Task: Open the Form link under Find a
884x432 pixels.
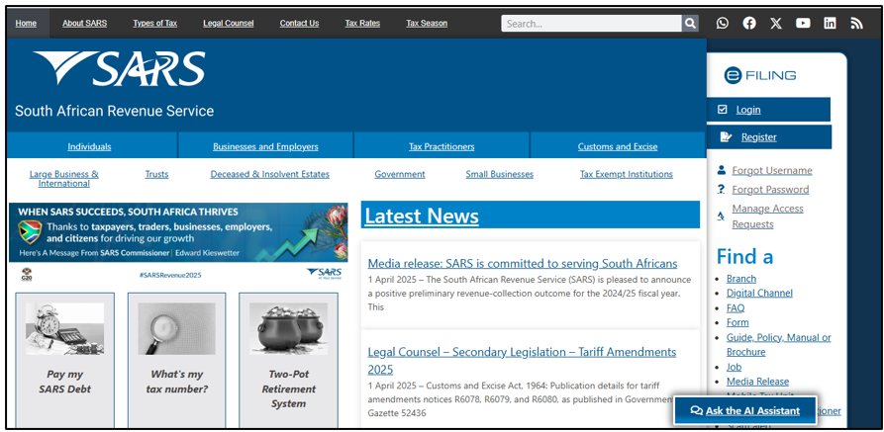Action: tap(737, 322)
